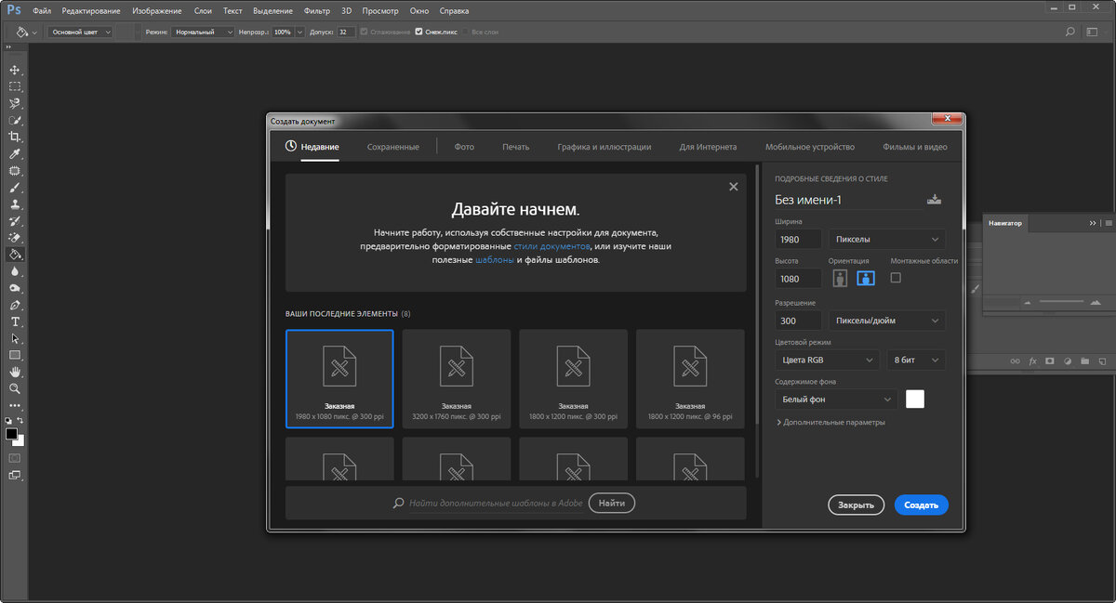Select the Hand tool
The image size is (1116, 603).
click(15, 372)
